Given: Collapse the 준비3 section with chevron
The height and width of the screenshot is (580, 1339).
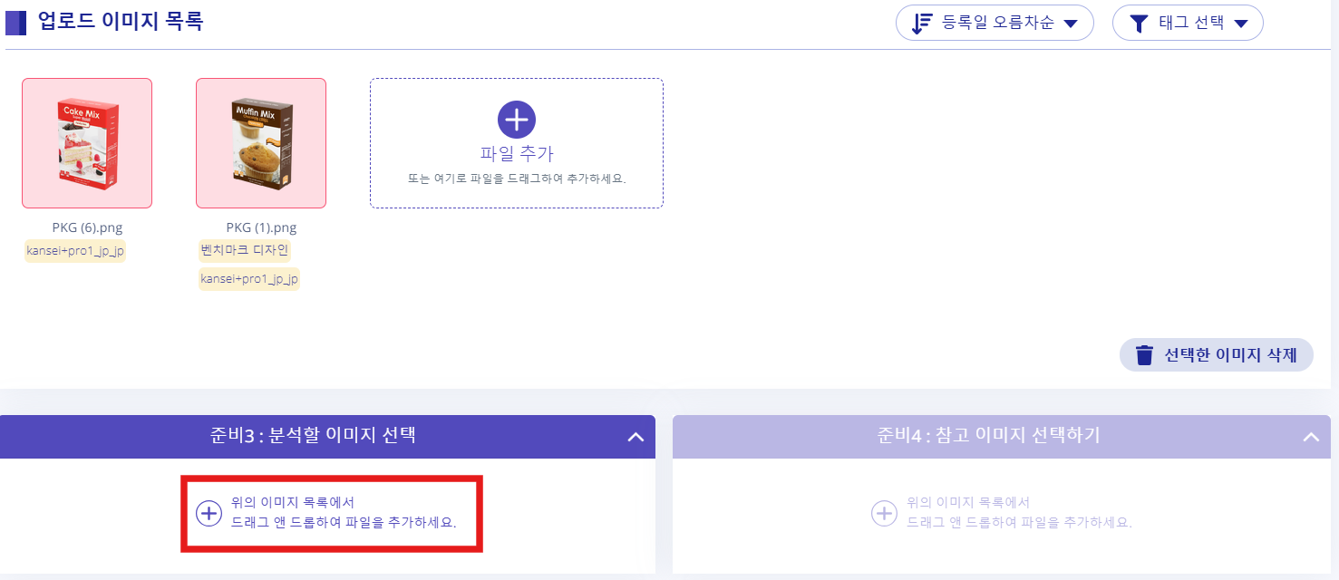Looking at the screenshot, I should (x=636, y=437).
